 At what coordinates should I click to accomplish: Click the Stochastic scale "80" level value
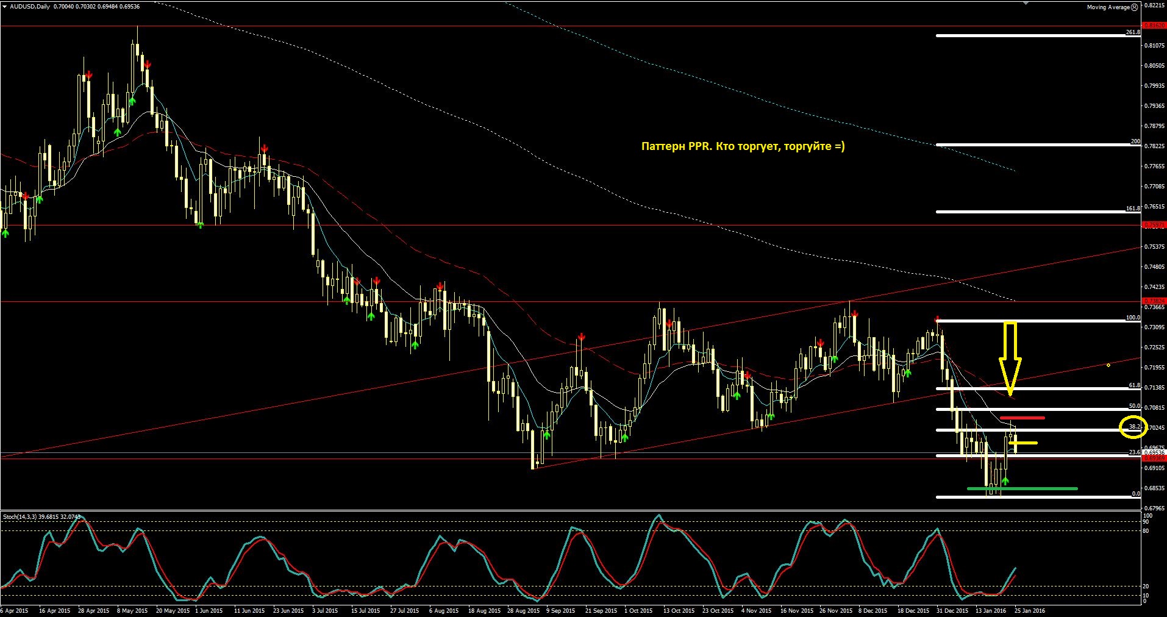[1146, 531]
